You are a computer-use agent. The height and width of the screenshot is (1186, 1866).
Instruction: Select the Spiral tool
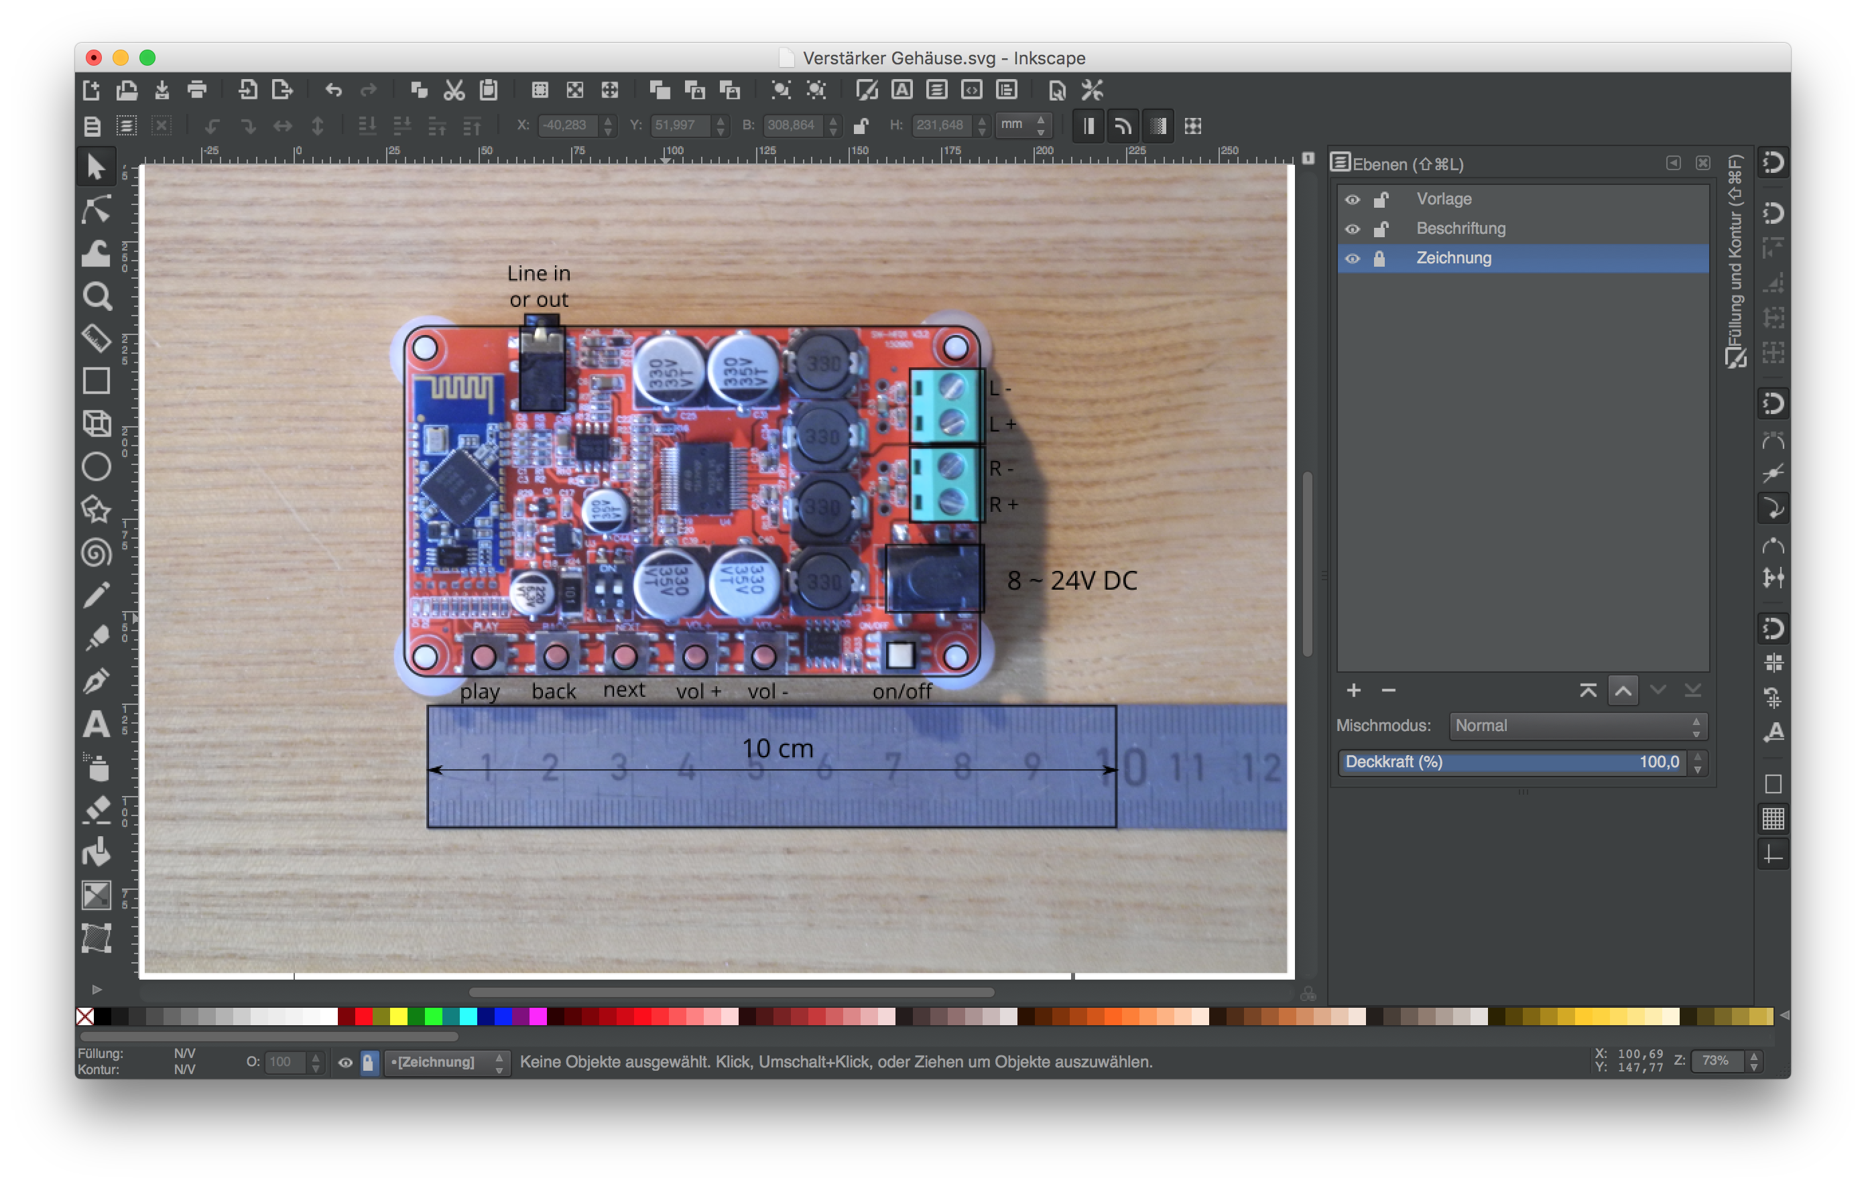click(96, 553)
